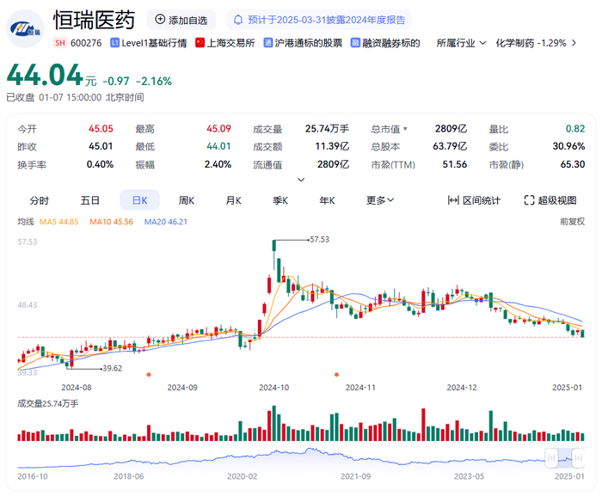Image resolution: width=602 pixels, height=496 pixels.
Task: Click 市盈(TTM) value 51.56
Action: (455, 164)
